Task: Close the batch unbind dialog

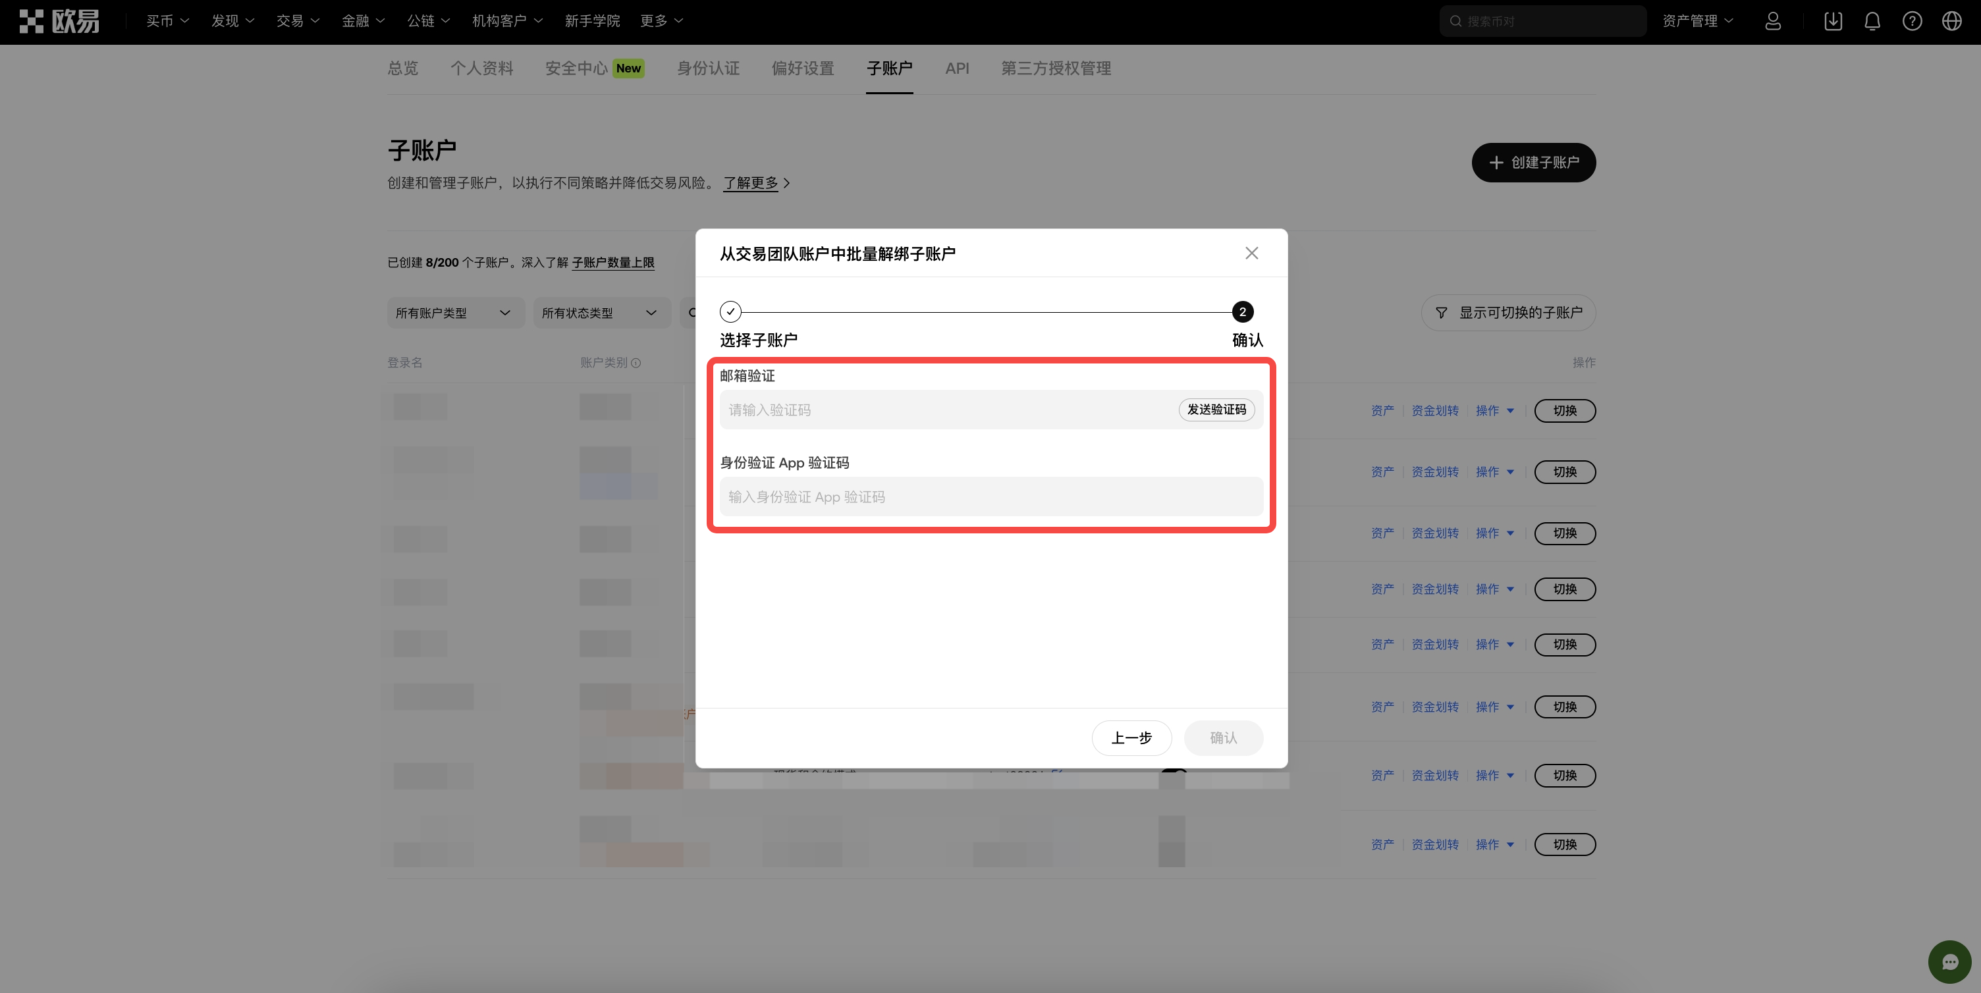Action: point(1251,253)
